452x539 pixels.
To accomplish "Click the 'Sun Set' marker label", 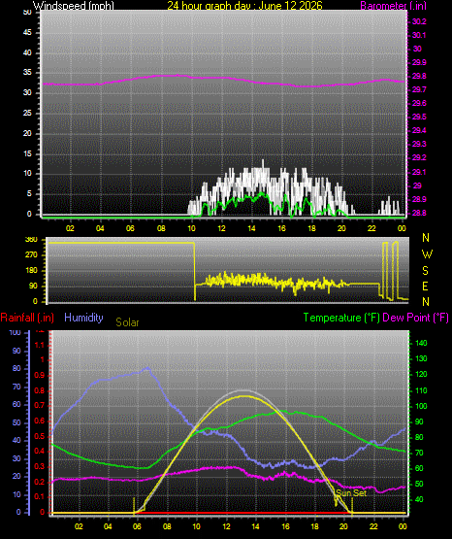I will coord(351,492).
